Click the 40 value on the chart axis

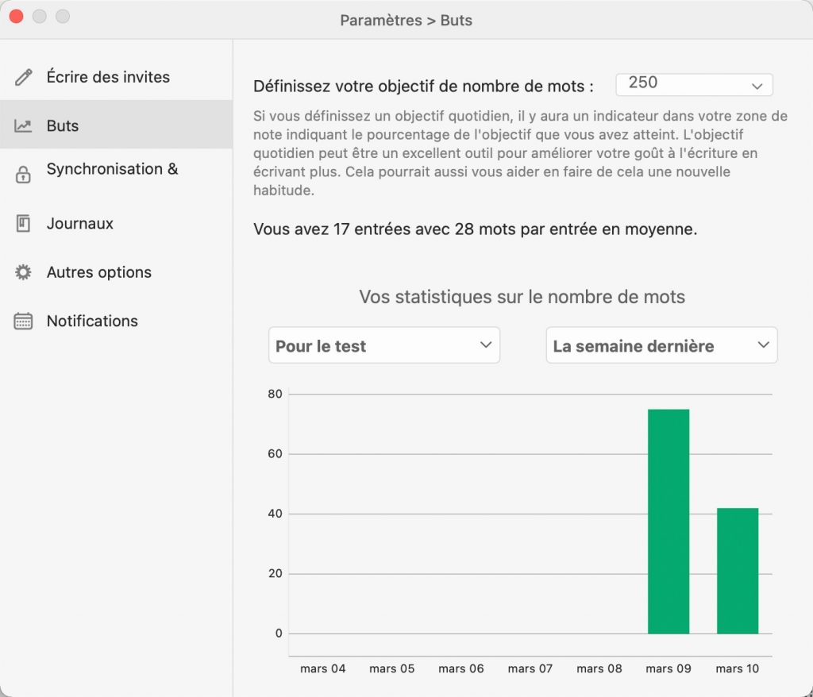[x=275, y=514]
